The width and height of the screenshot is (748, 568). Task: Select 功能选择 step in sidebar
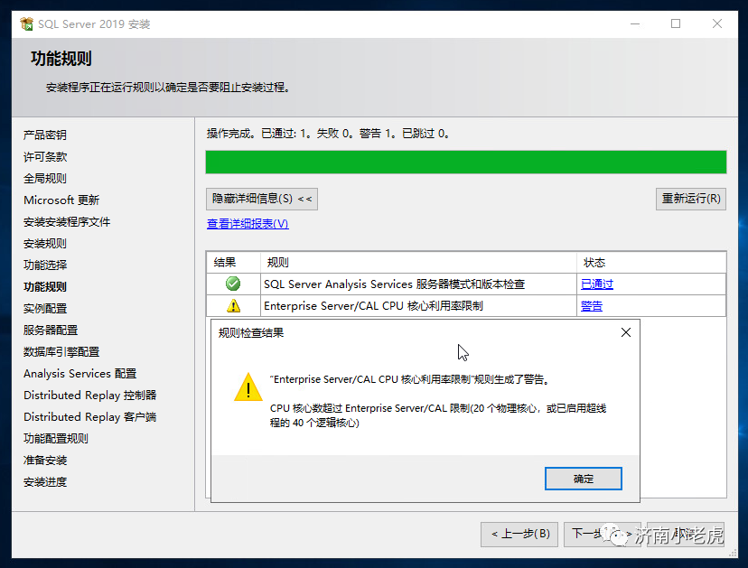[45, 265]
